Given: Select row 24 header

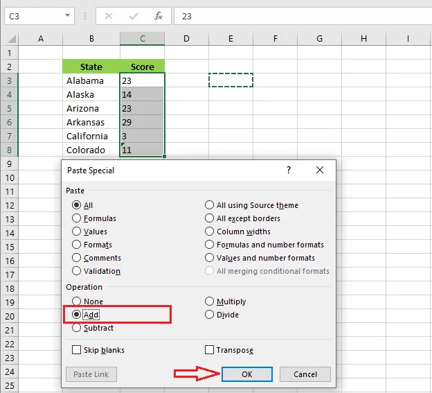Looking at the screenshot, I should (x=10, y=372).
